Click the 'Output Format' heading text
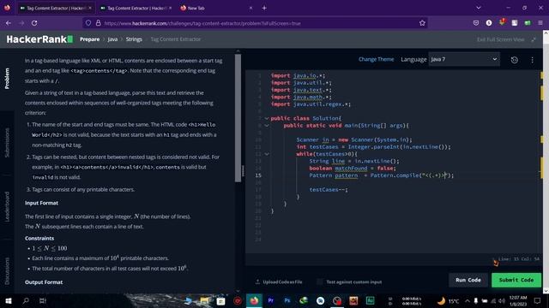 click(x=44, y=282)
